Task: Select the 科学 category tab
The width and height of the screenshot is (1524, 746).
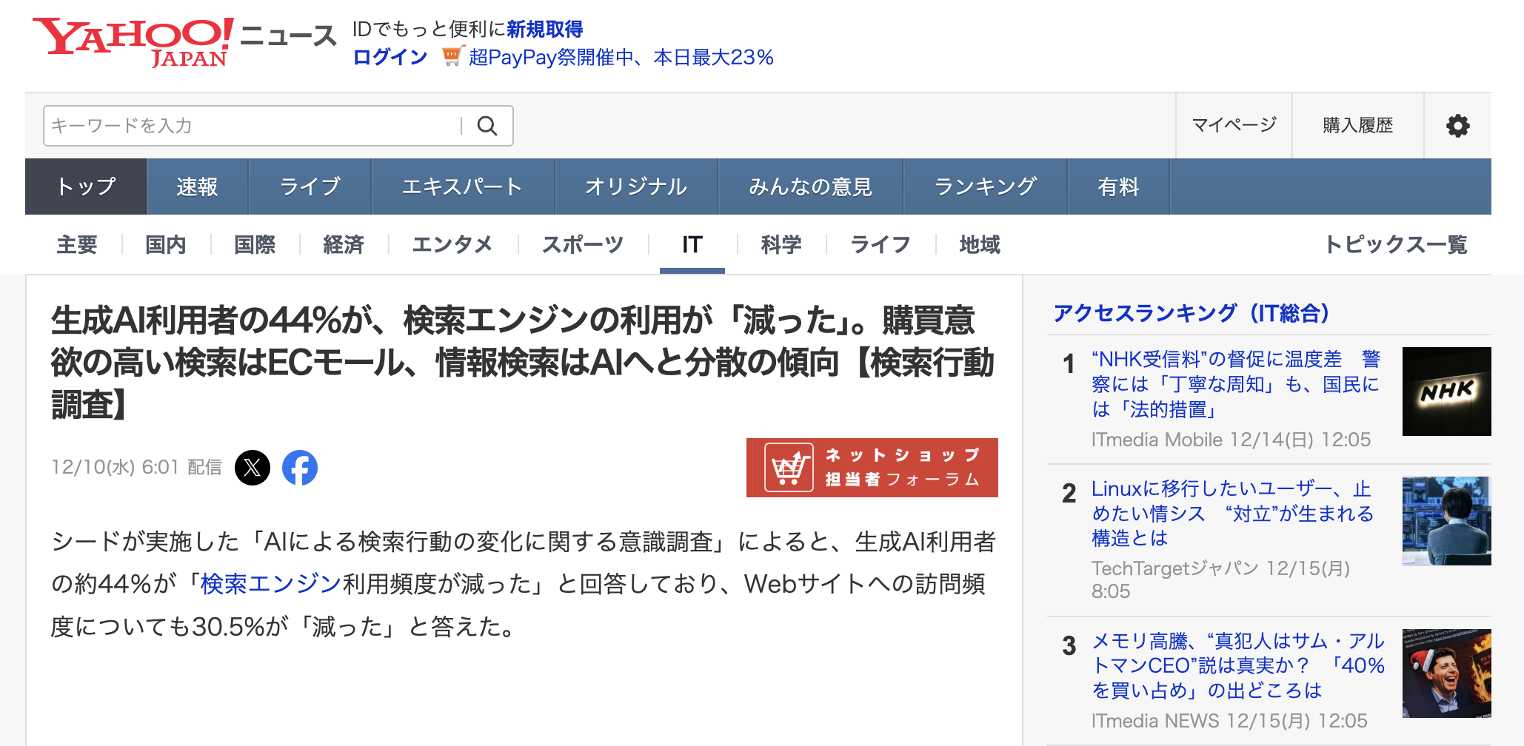Action: [781, 244]
